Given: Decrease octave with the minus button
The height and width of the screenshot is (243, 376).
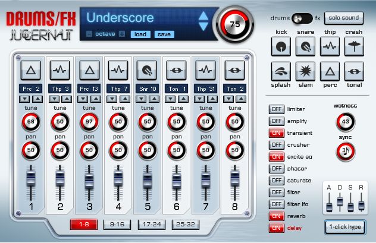Looking at the screenshot, I should click(89, 34).
